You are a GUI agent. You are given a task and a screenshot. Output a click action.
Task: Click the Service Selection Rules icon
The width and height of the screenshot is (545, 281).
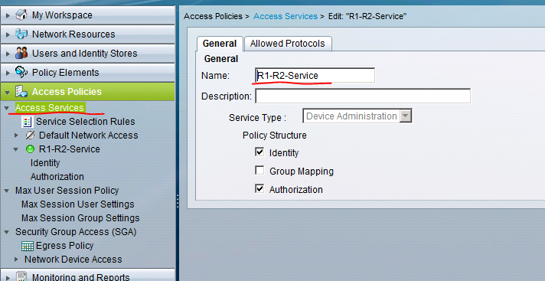click(27, 122)
